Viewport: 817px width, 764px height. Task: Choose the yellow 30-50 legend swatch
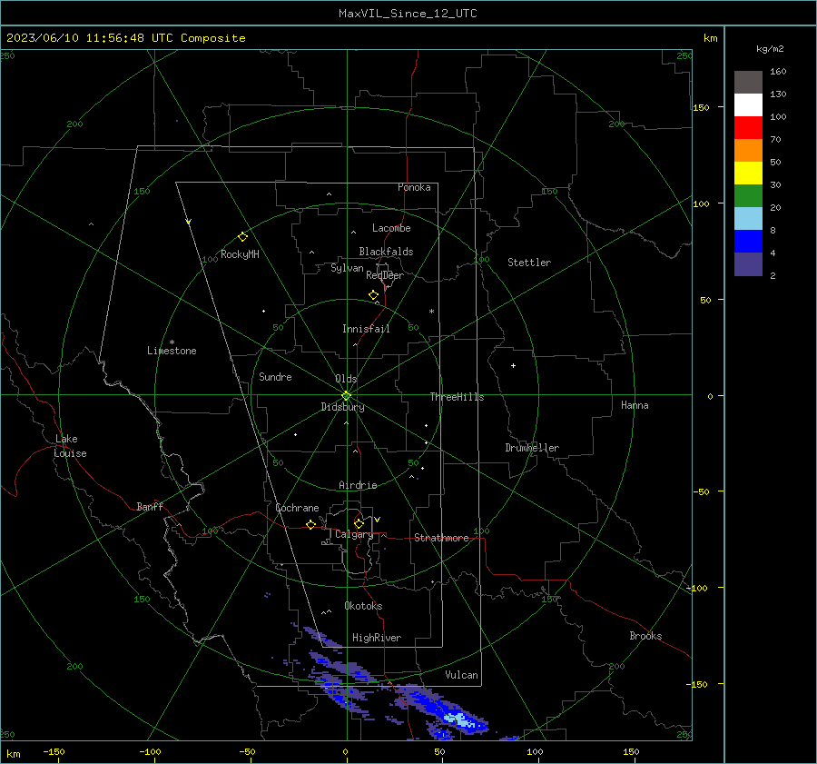click(748, 174)
